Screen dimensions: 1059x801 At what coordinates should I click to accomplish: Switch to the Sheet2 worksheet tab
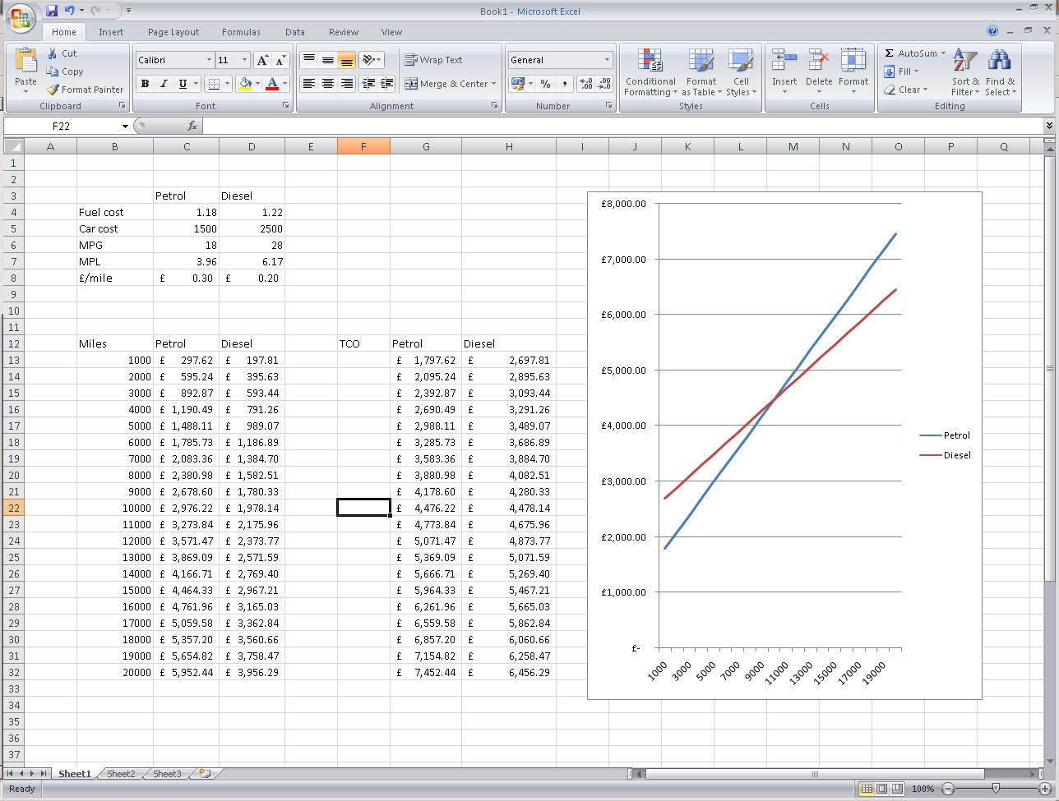[121, 774]
